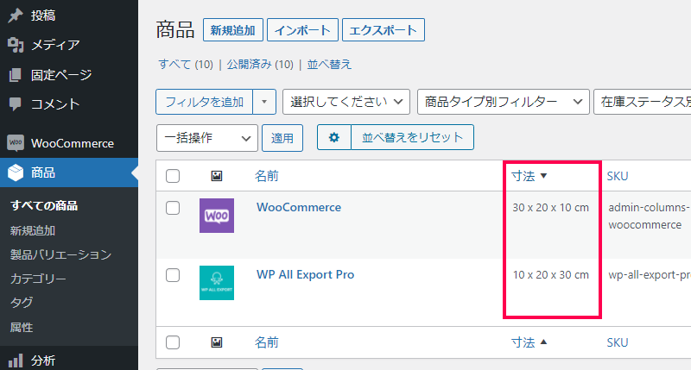The height and width of the screenshot is (370, 691).
Task: Click the 新規追加 button beside 商品 heading
Action: (x=232, y=30)
